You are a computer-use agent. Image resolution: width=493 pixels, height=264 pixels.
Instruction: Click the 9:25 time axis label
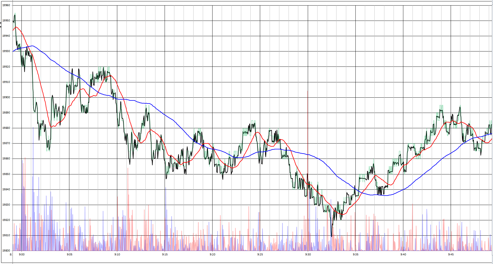coord(260,254)
